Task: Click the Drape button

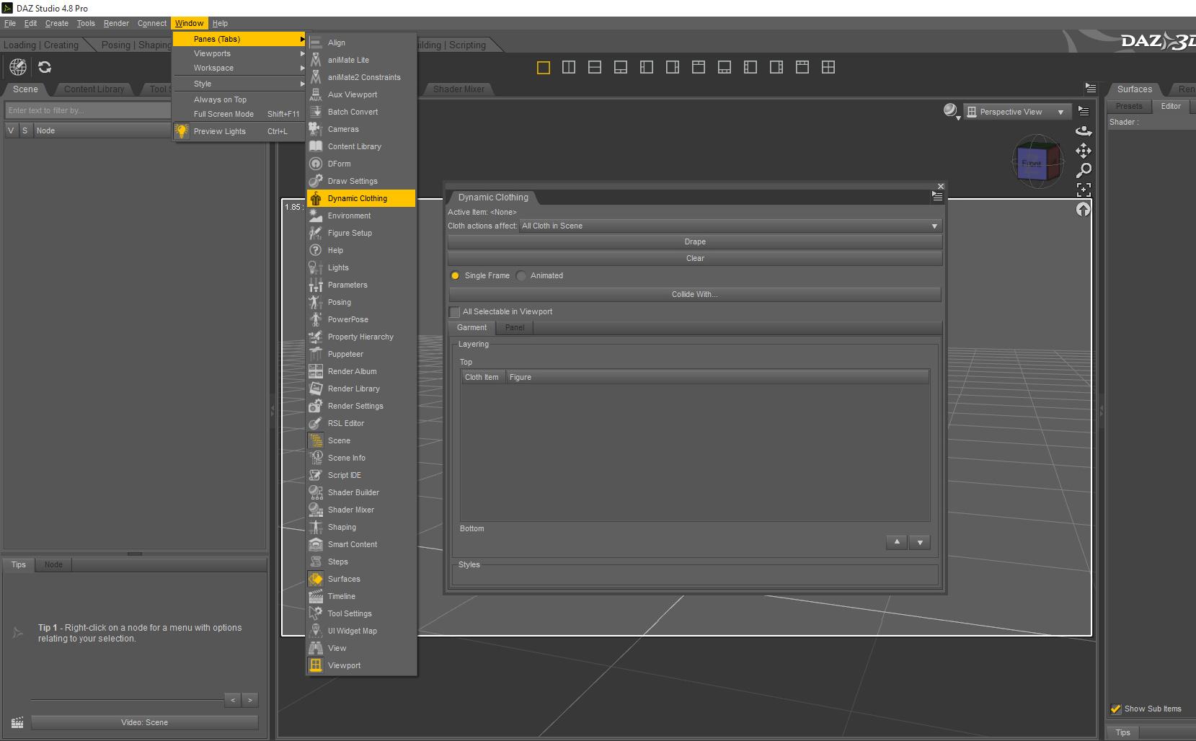Action: pyautogui.click(x=695, y=241)
